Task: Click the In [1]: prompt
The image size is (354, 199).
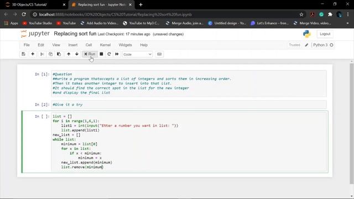Action: (x=42, y=74)
